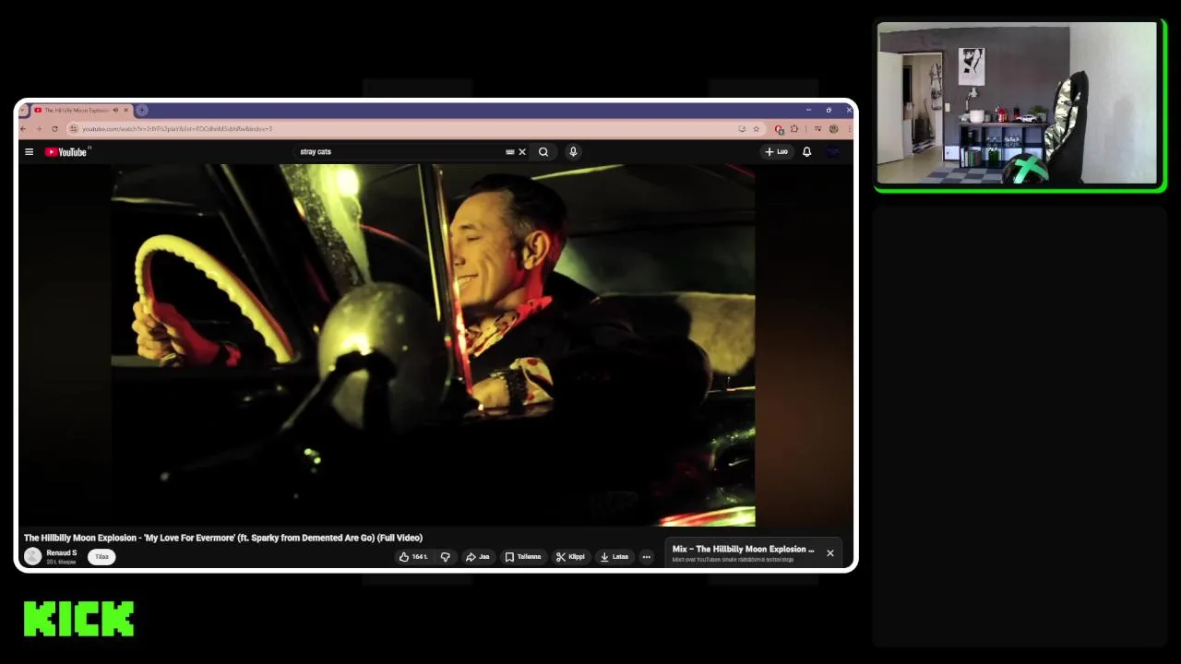1181x664 pixels.
Task: Mute the tab using its speaker icon
Action: [115, 111]
